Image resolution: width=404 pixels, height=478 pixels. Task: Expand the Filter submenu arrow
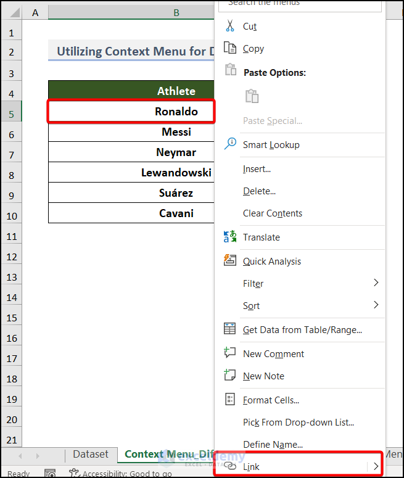(x=376, y=283)
